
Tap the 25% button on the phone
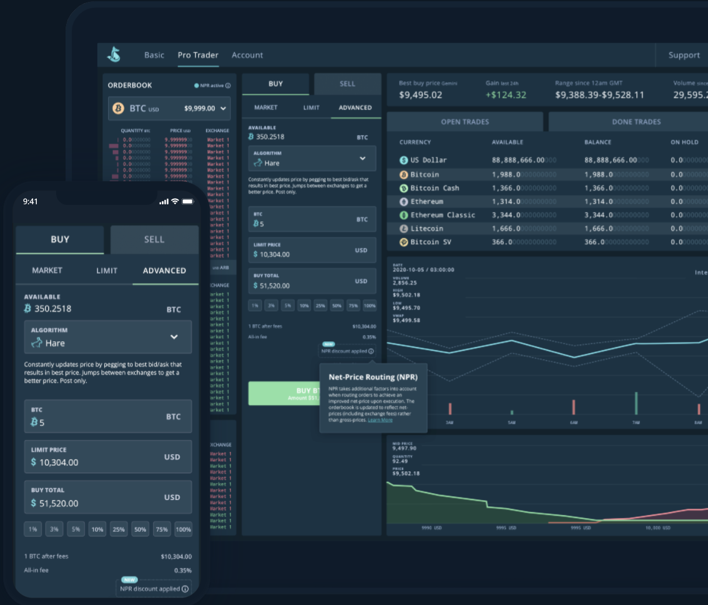[119, 529]
